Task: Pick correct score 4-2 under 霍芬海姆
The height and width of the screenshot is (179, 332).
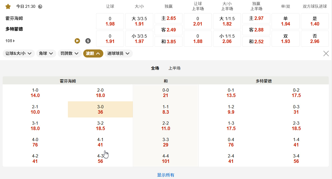Action: point(35,159)
